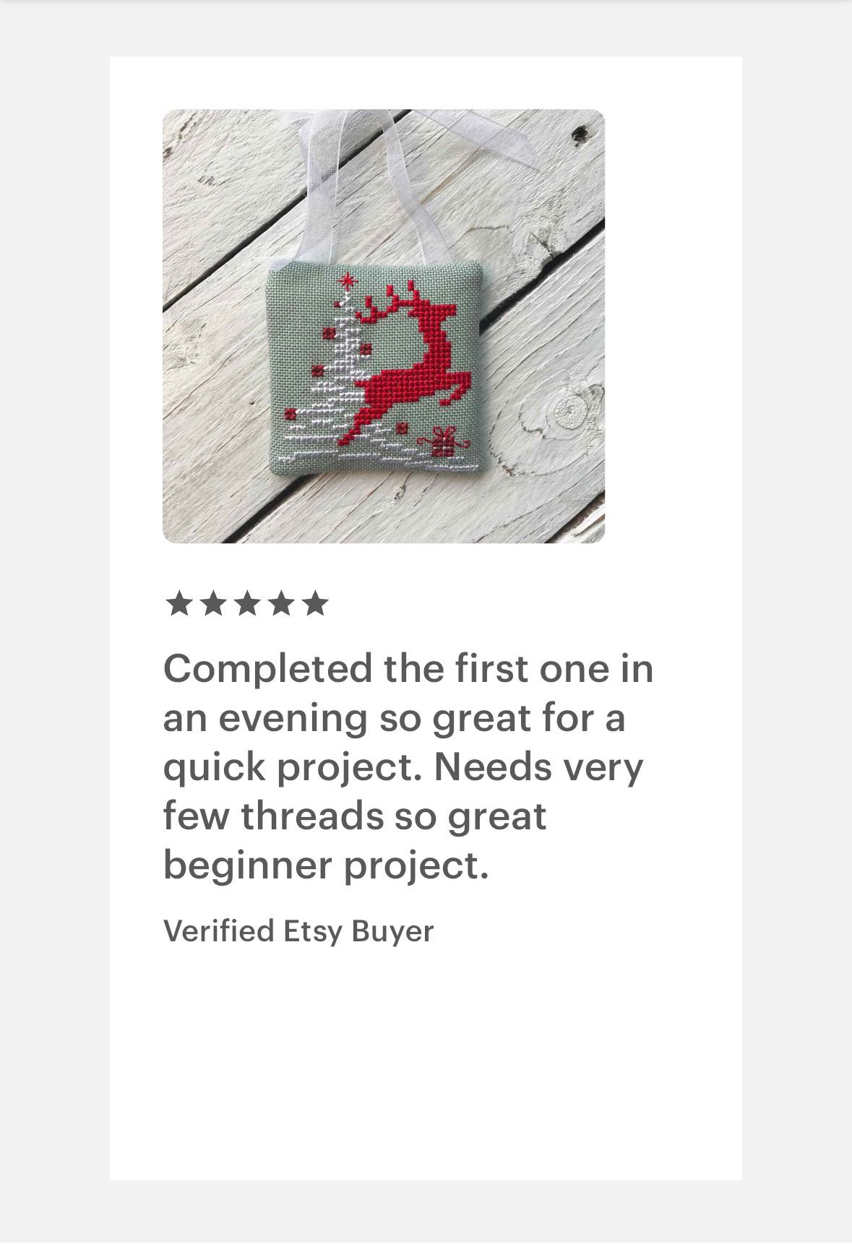The image size is (852, 1244).
Task: Click the fourth rating star
Action: [x=280, y=603]
